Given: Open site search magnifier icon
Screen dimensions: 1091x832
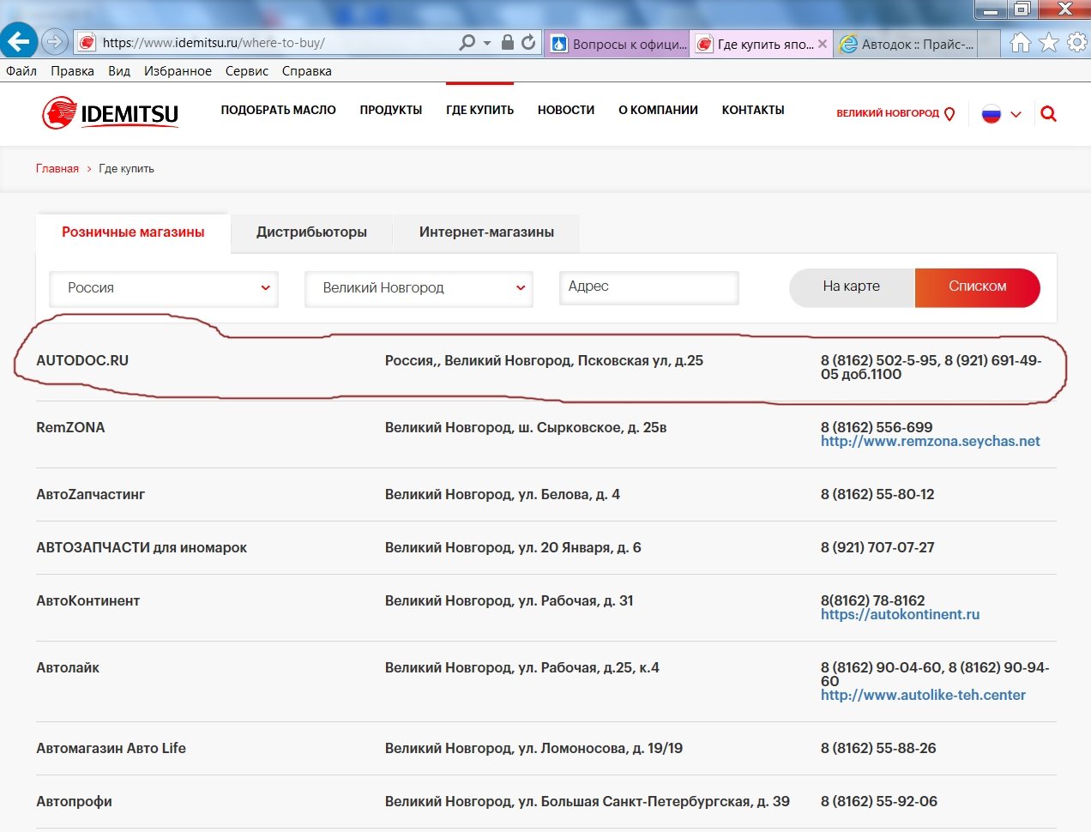Looking at the screenshot, I should tap(1048, 113).
